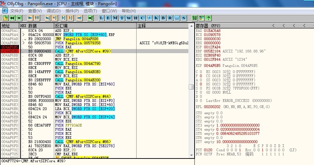Toggle the Z flag value
The width and height of the screenshot is (314, 165).
pos(201,84)
